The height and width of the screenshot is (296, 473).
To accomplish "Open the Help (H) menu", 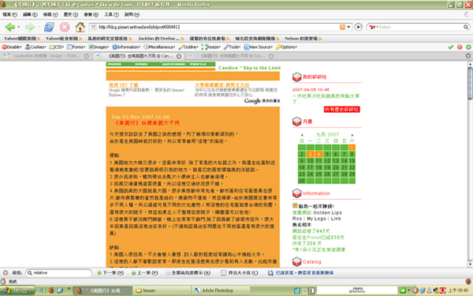I will click(x=132, y=14).
